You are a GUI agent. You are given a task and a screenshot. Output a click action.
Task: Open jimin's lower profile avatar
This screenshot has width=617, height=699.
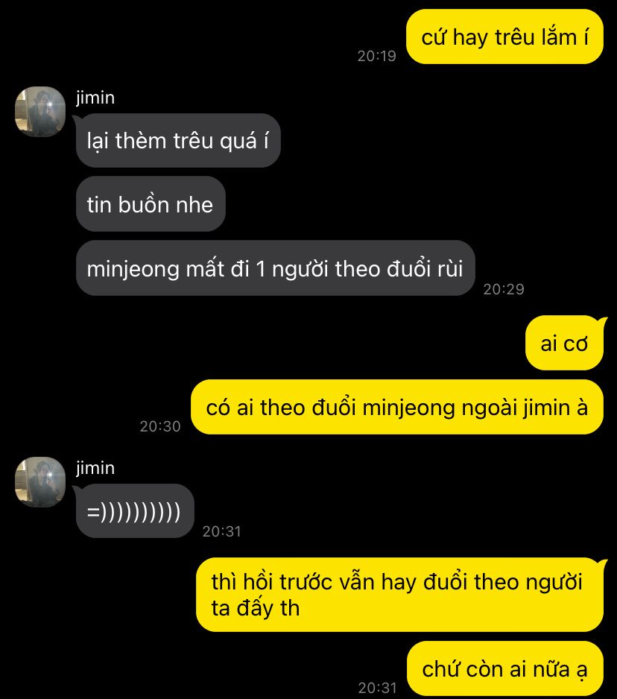tap(40, 482)
